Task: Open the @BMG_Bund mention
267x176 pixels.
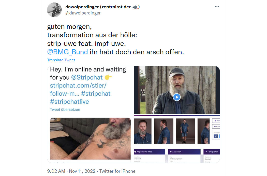Action: click(x=67, y=52)
